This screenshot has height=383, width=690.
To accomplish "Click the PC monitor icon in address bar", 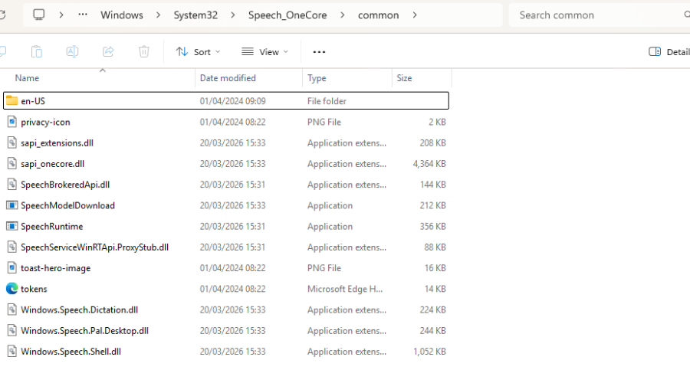I will point(39,15).
